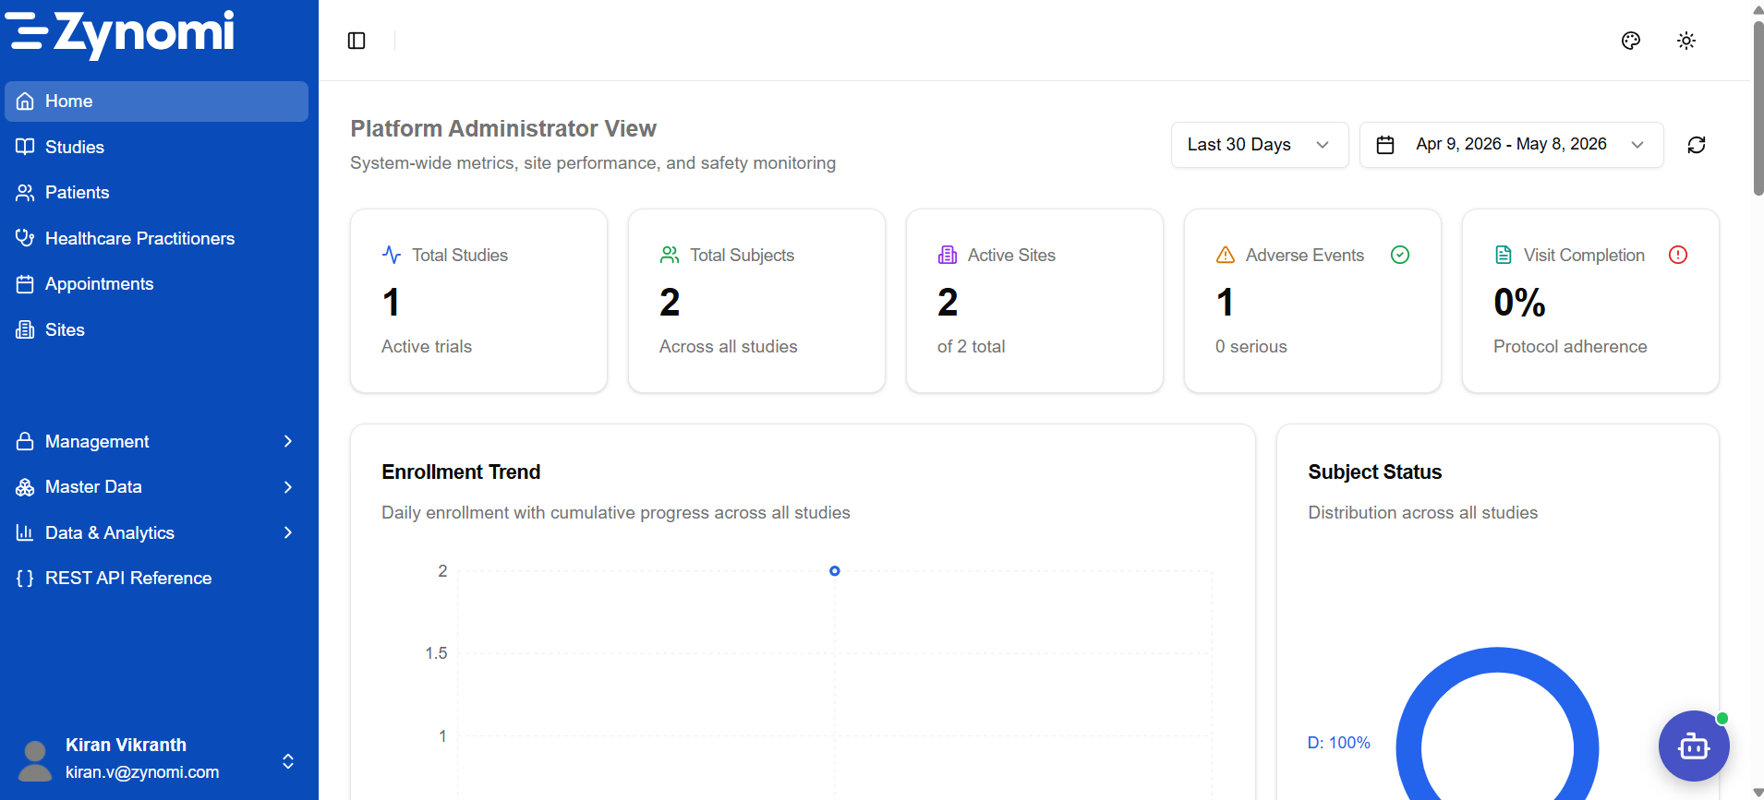This screenshot has width=1764, height=800.
Task: Click the Zynomi logo
Action: pos(121,34)
